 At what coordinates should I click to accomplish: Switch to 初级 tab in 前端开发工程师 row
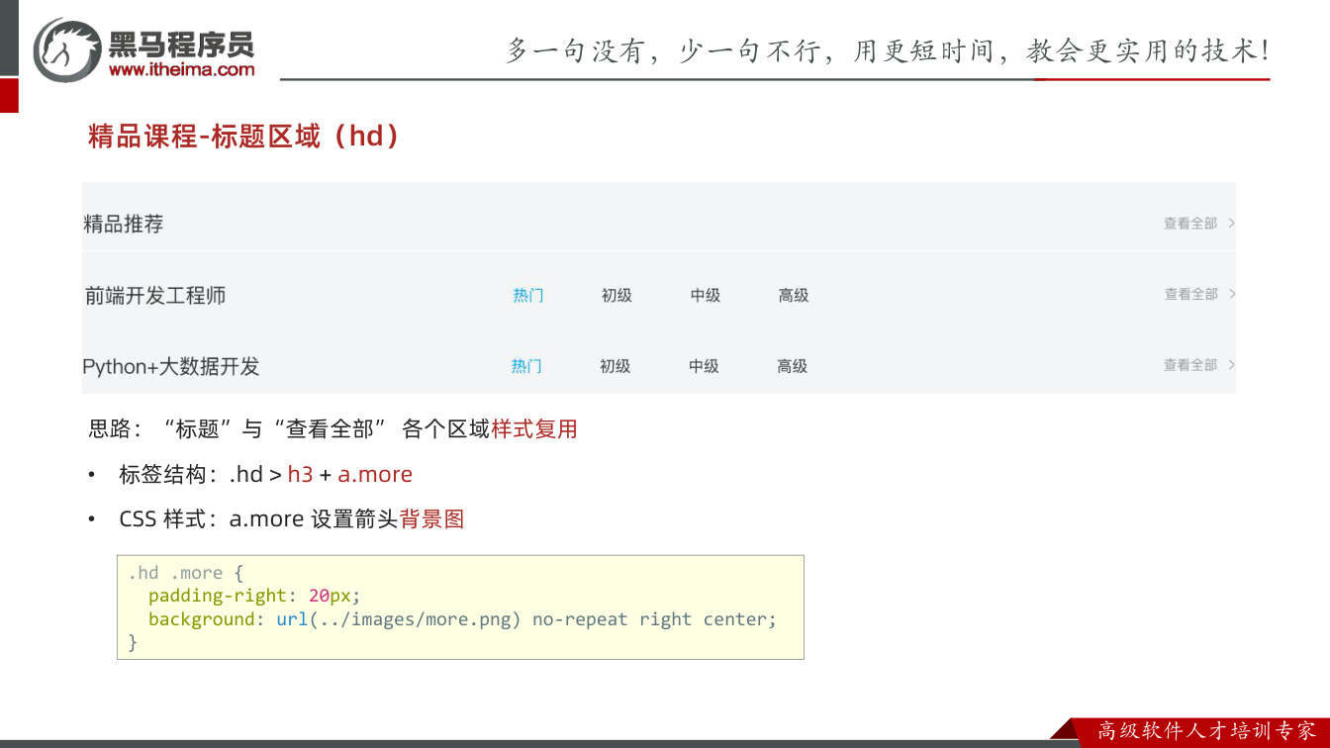pyautogui.click(x=617, y=295)
